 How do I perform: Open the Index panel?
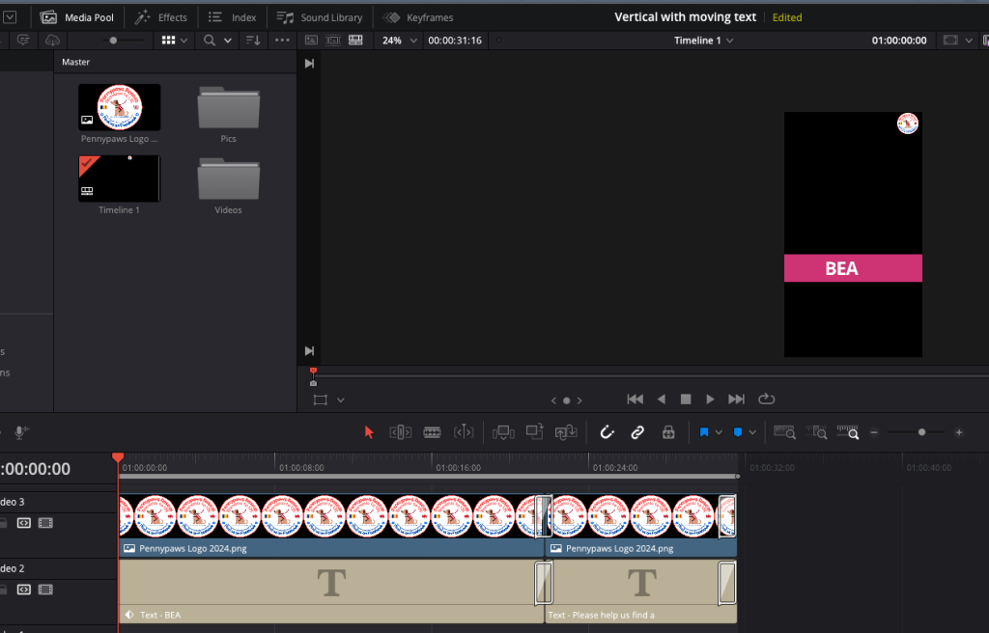tap(232, 17)
